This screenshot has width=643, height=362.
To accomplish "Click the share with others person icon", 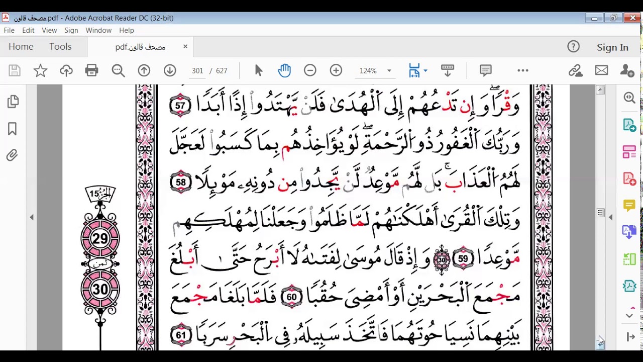I will 627,71.
